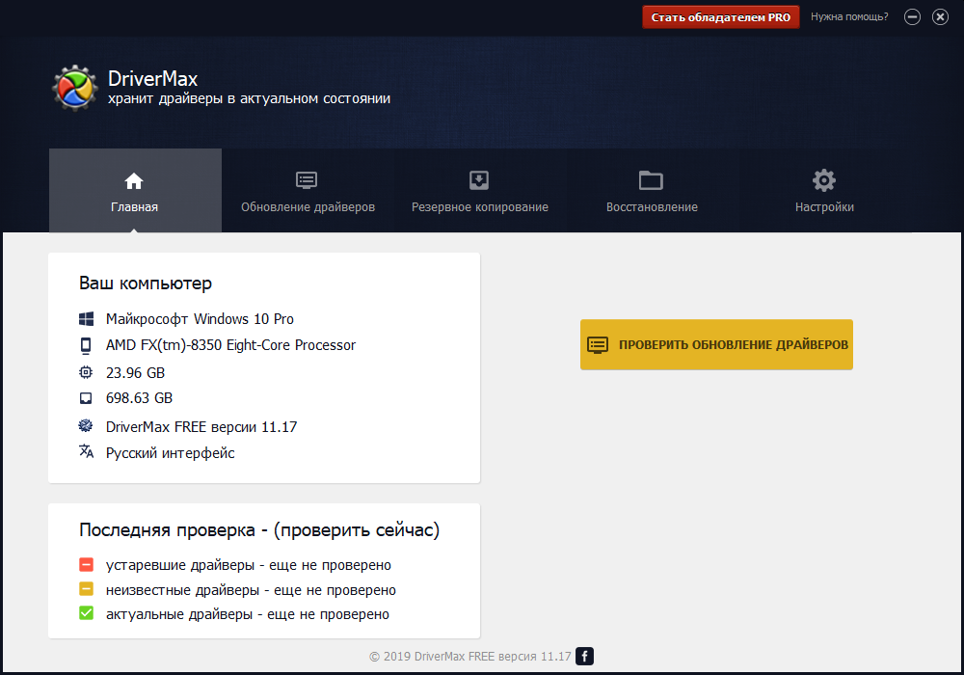This screenshot has height=675, width=964.
Task: Close the DriverMax window
Action: [x=940, y=17]
